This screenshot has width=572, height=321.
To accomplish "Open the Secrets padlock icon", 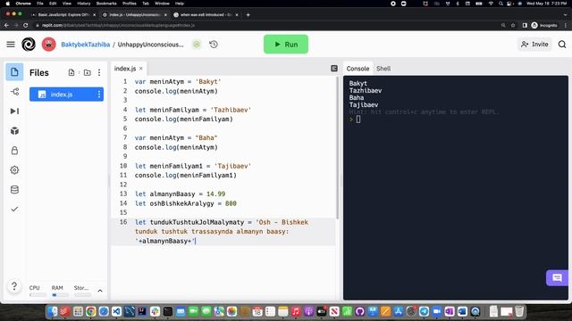I will (x=14, y=151).
